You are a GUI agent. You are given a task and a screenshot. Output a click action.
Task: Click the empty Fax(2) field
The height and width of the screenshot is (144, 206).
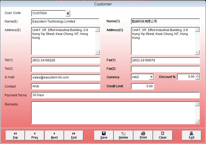pos(165,69)
